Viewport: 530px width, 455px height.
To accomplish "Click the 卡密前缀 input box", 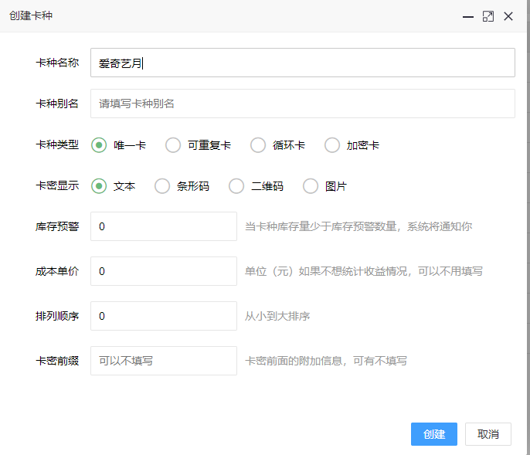I will [164, 361].
